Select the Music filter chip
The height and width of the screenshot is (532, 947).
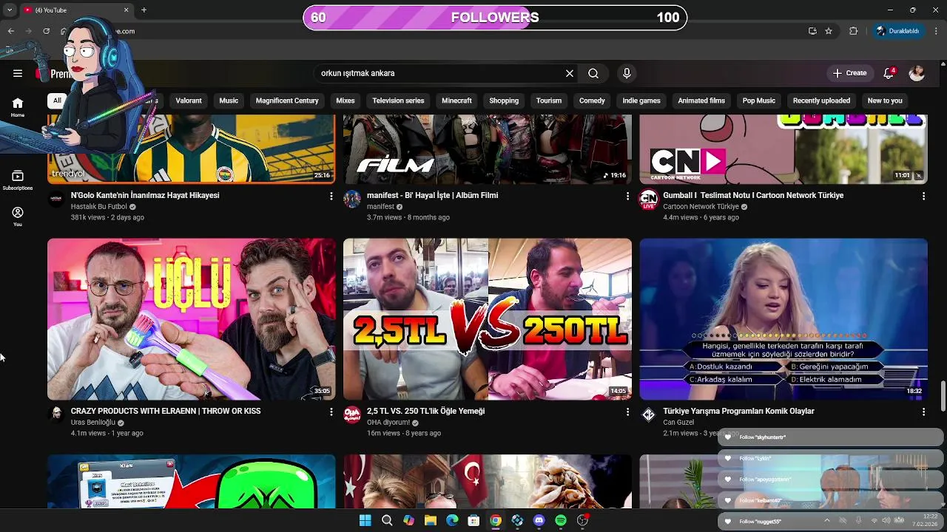pyautogui.click(x=229, y=100)
